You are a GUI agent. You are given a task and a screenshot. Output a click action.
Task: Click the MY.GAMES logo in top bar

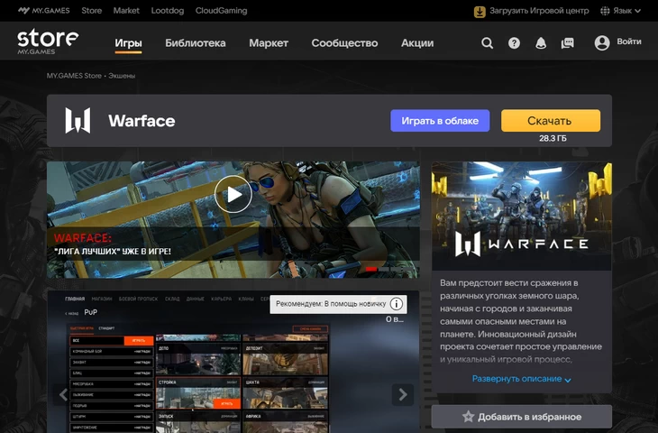(x=44, y=11)
